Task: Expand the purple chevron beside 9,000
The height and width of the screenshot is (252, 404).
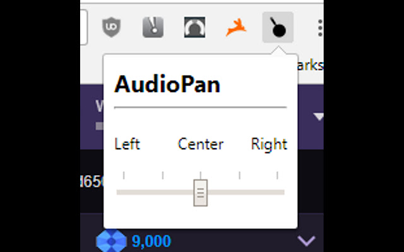Action: click(x=306, y=241)
